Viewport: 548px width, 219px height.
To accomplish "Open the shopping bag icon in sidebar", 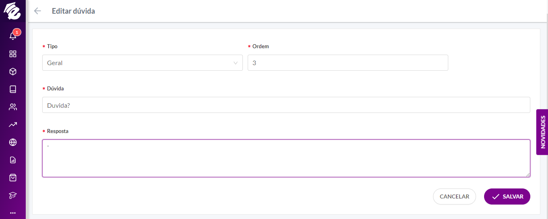I will (13, 177).
